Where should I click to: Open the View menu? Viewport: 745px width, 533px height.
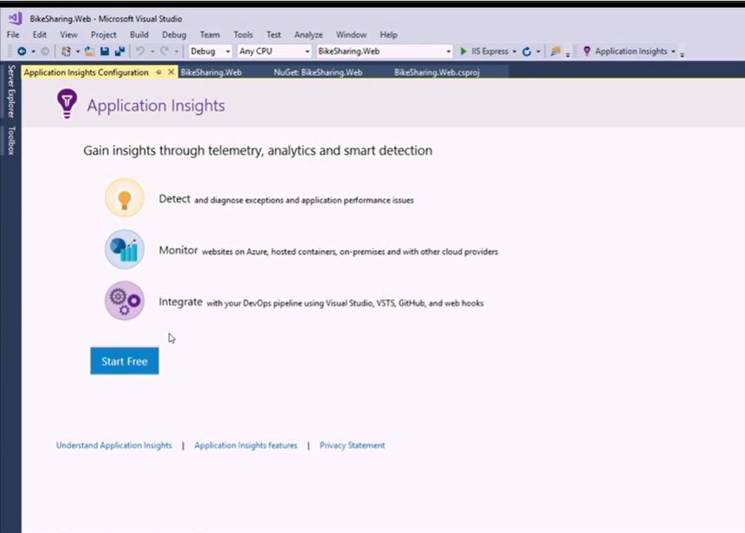pos(68,35)
